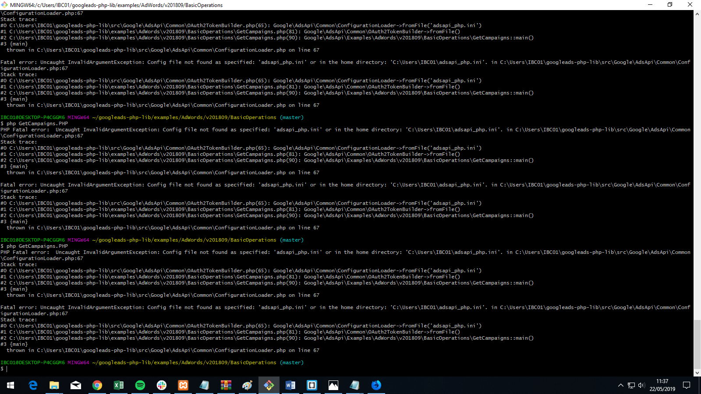
Task: Launch Google Chrome from the taskbar
Action: coord(97,385)
